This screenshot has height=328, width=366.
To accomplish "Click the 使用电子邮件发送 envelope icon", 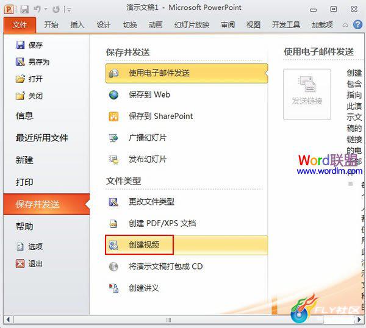I will [x=113, y=74].
